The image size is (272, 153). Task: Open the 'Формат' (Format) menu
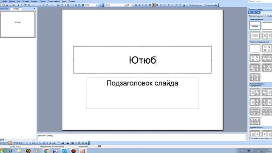34,1
